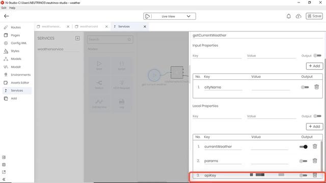Open notifications bell icon
The width and height of the screenshot is (326, 183).
[x=289, y=16]
